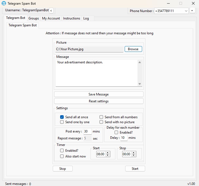Image resolution: width=199 pixels, height=186 pixels.
Task: Uncheck 'Send all at once' checkbox
Action: tap(62, 117)
